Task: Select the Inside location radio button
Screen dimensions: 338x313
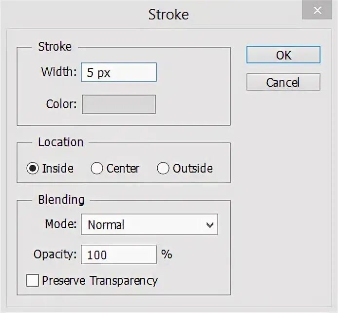Action: tap(33, 169)
